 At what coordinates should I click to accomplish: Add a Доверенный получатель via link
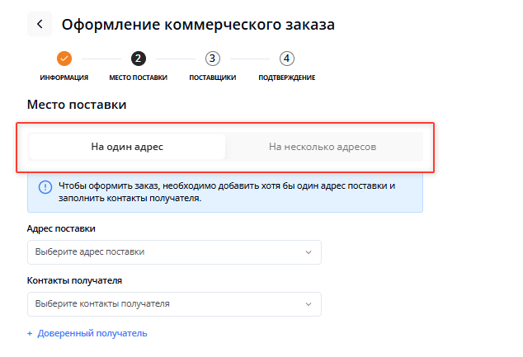(92, 334)
